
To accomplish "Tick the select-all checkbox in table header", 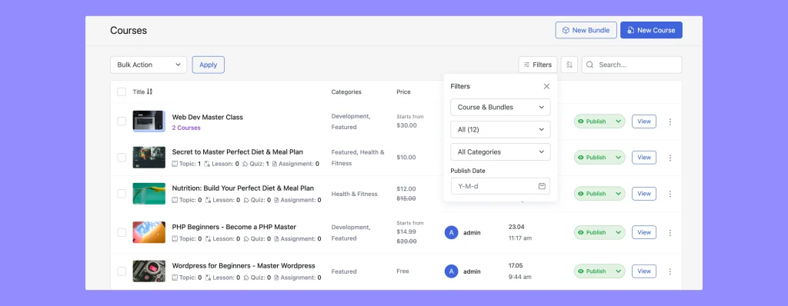I will (x=122, y=92).
